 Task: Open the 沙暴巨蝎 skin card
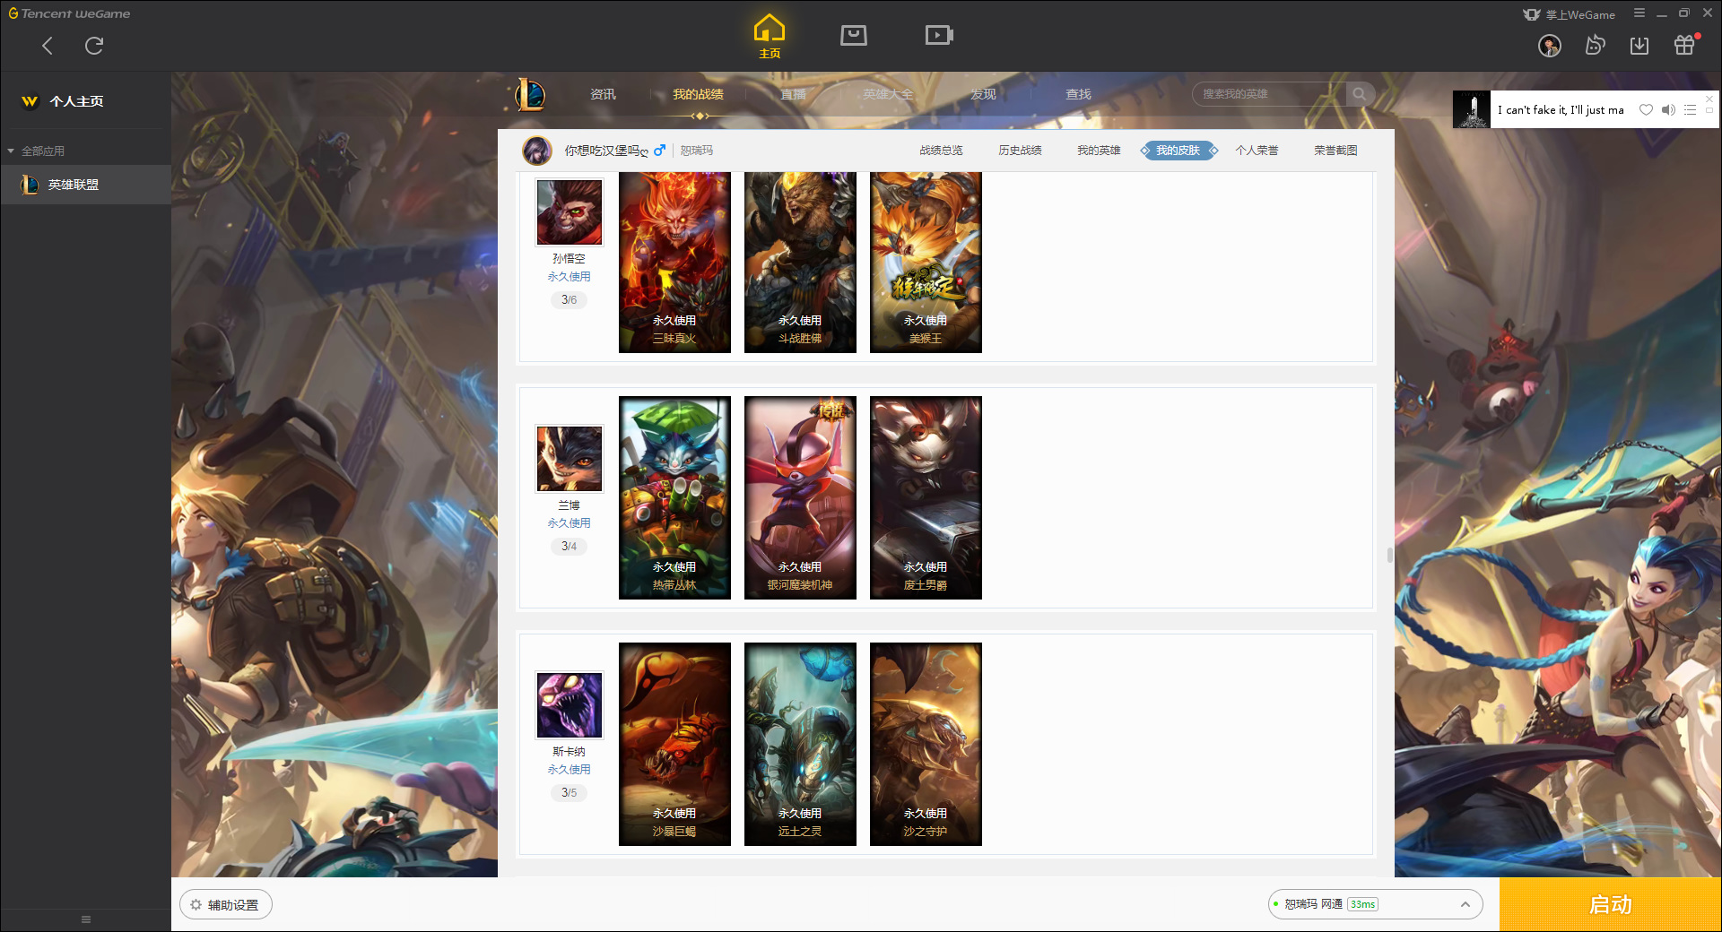pos(674,744)
